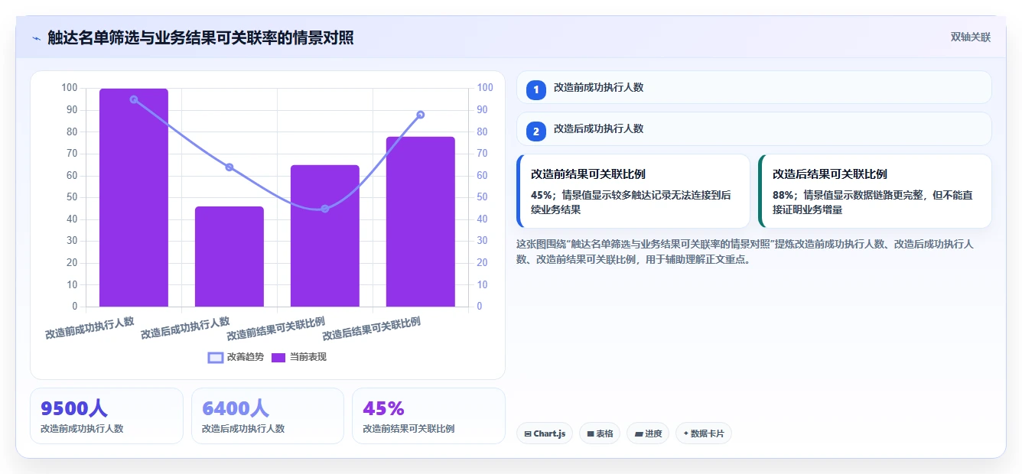Click the right y-axis value 50
Screen dimensions: 1022x474
(483, 197)
